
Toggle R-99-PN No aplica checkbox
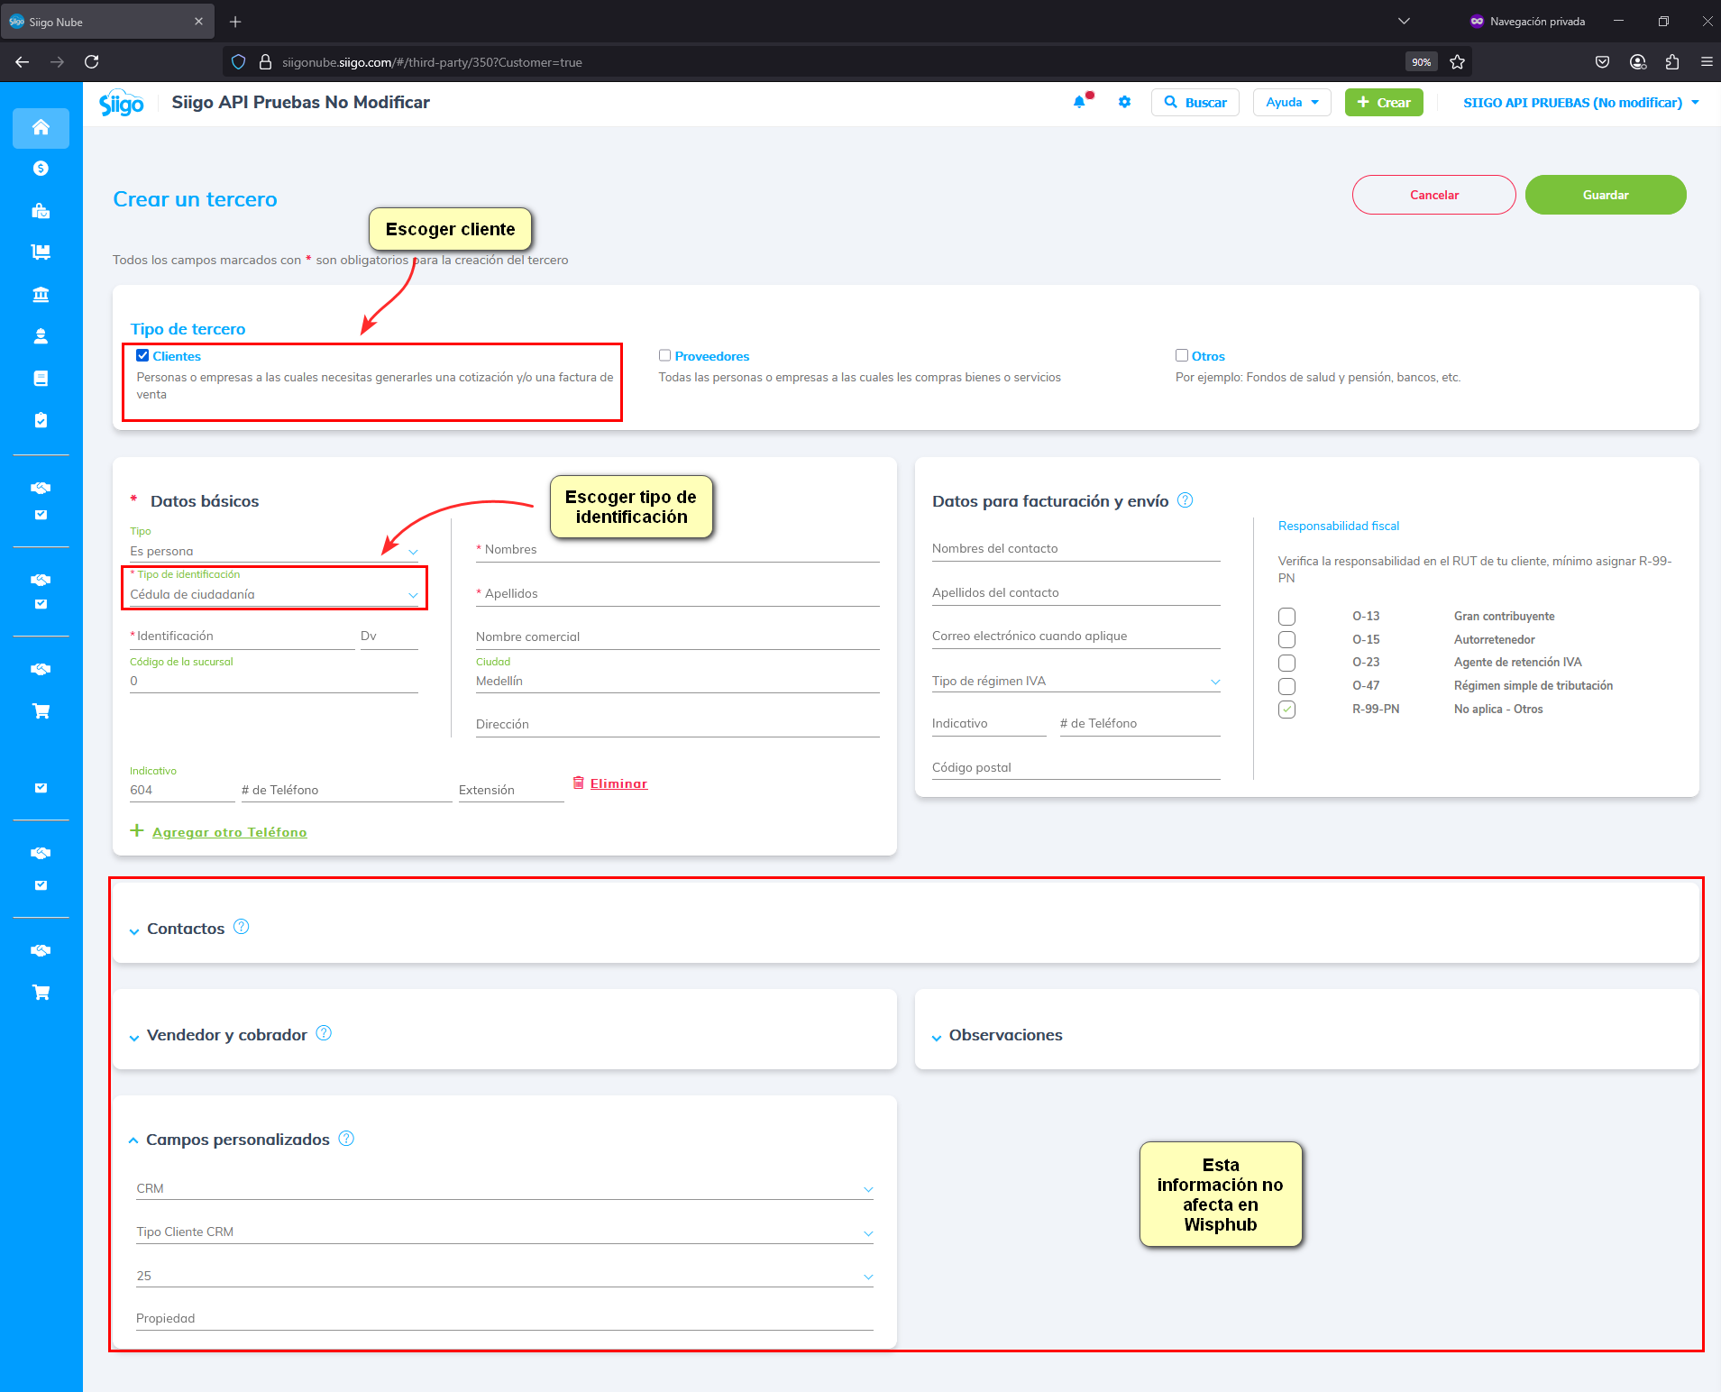click(x=1286, y=710)
